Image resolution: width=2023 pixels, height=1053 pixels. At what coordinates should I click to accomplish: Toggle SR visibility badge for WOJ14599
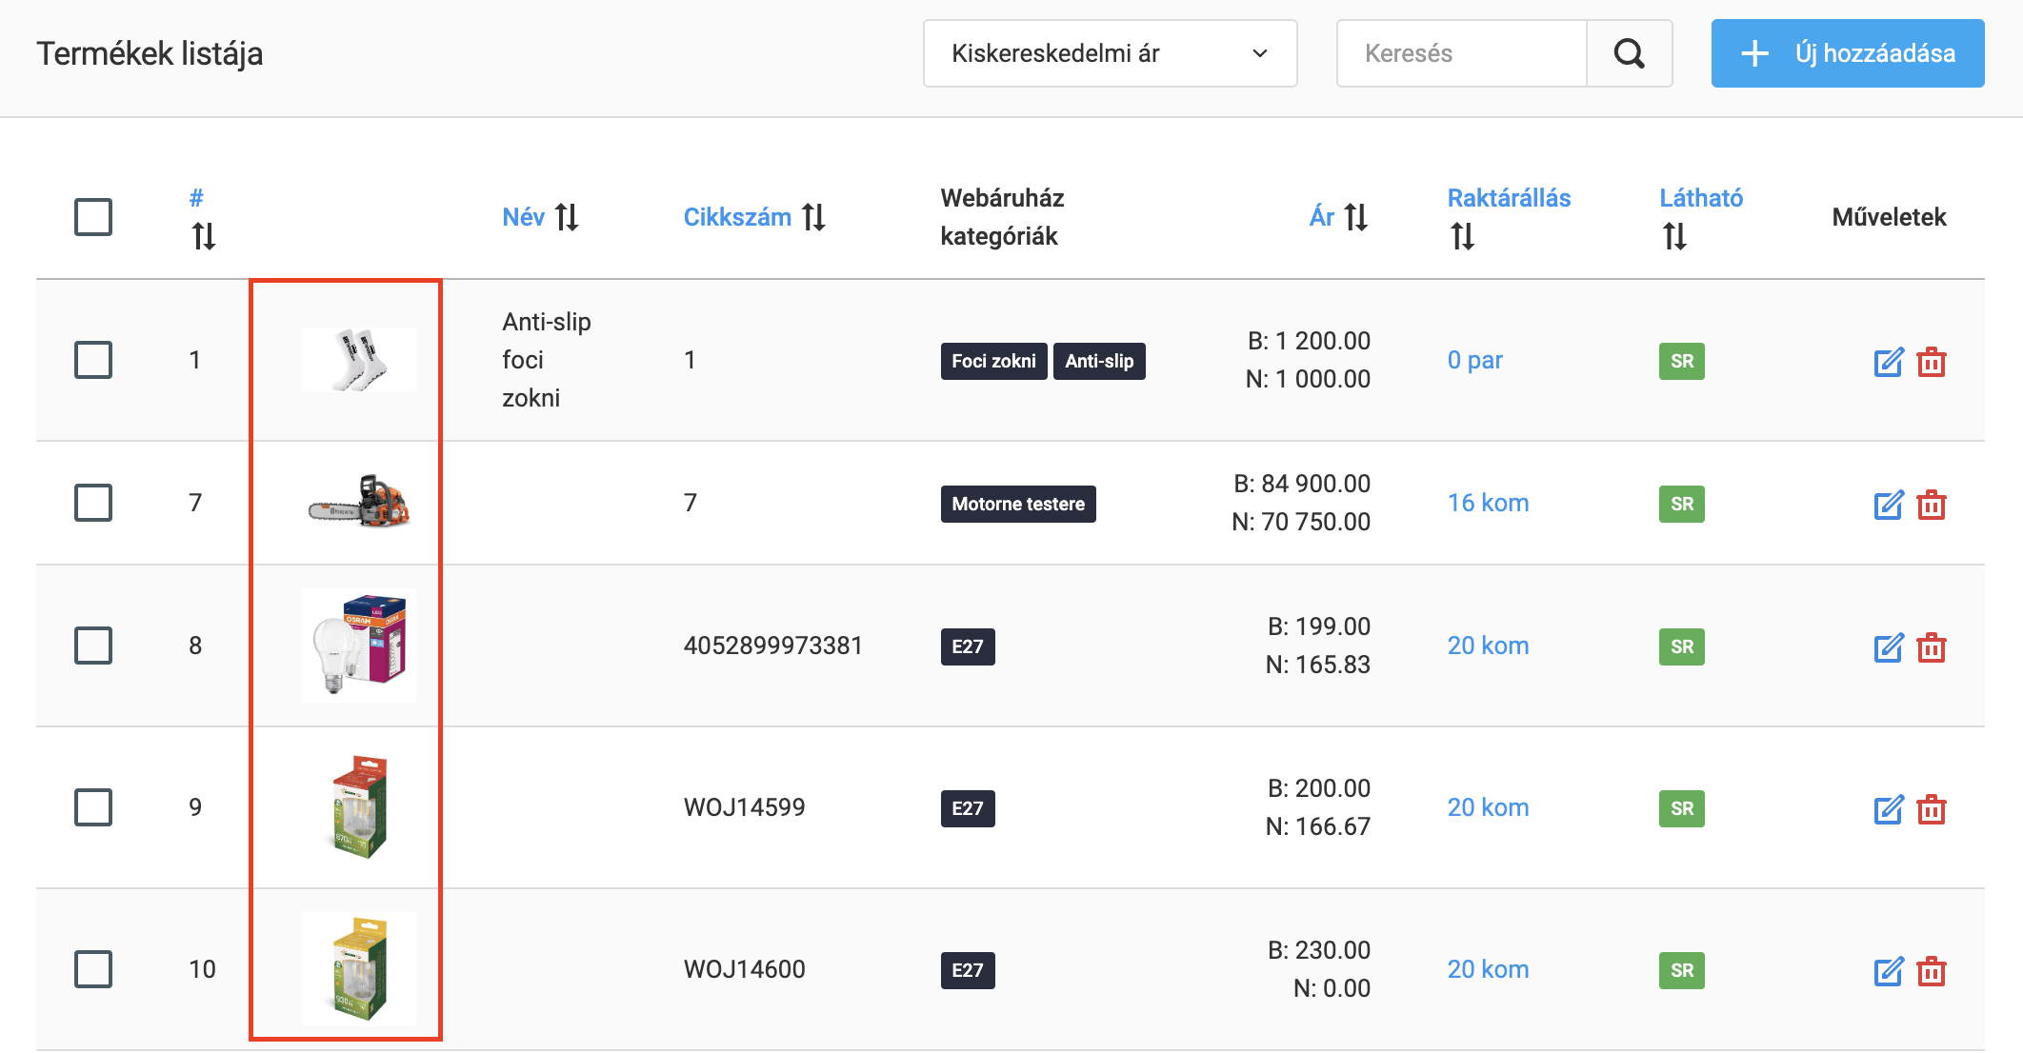coord(1682,808)
